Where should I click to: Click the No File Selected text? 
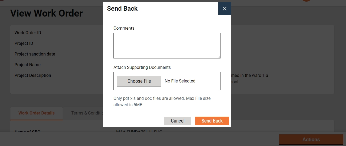(x=180, y=81)
